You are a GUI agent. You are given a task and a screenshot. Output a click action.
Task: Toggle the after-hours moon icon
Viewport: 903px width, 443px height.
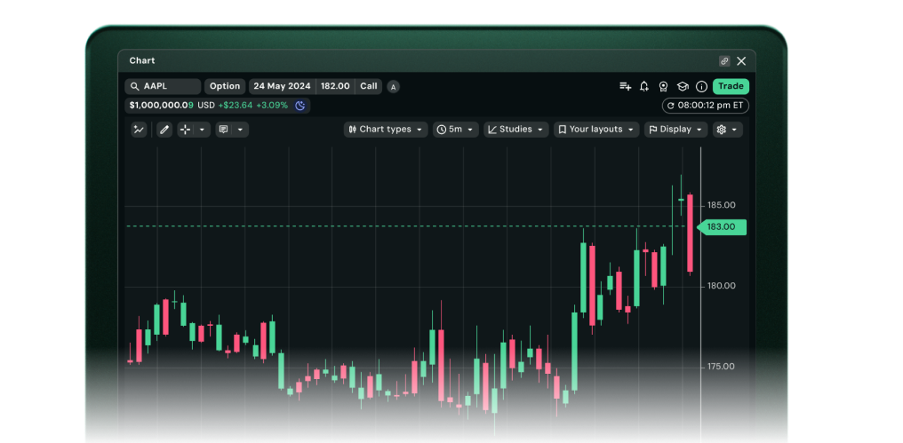[300, 106]
